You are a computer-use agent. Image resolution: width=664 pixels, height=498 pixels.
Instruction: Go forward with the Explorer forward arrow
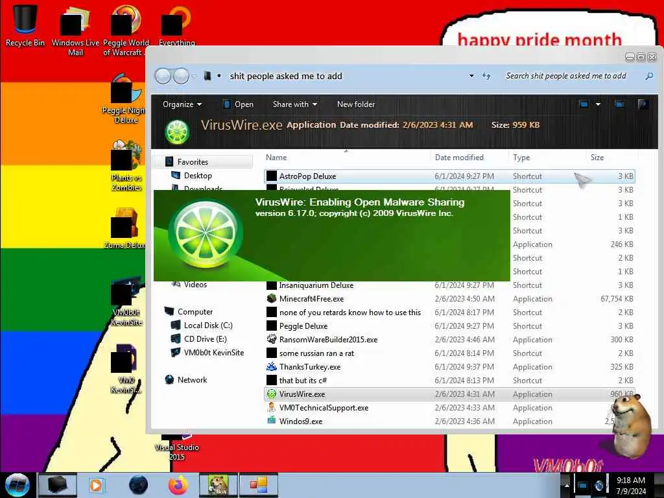(182, 77)
